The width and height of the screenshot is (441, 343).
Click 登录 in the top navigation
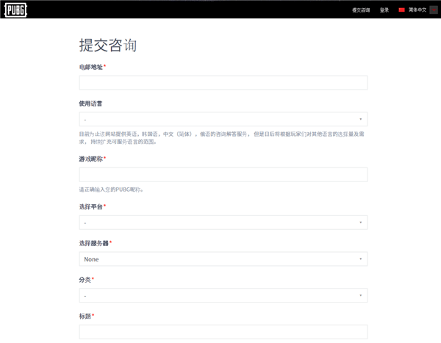click(x=384, y=10)
